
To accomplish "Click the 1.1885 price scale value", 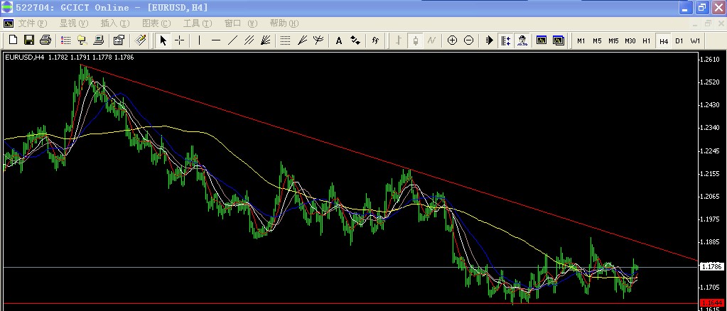I will pyautogui.click(x=710, y=242).
